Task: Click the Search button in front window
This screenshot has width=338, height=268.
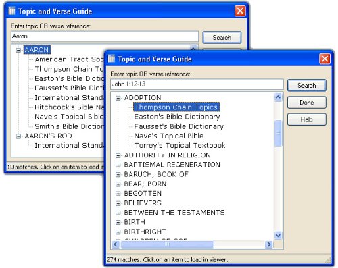Action: coord(307,85)
